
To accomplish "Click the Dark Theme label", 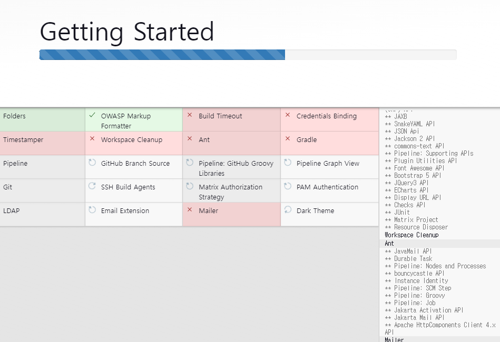I will (x=315, y=211).
